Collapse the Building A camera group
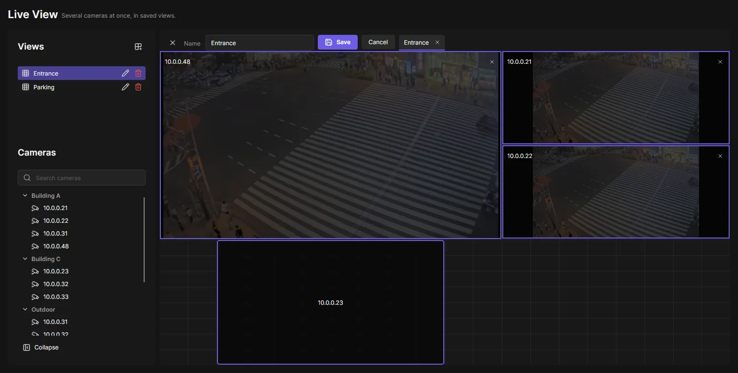The height and width of the screenshot is (373, 738). coord(25,195)
